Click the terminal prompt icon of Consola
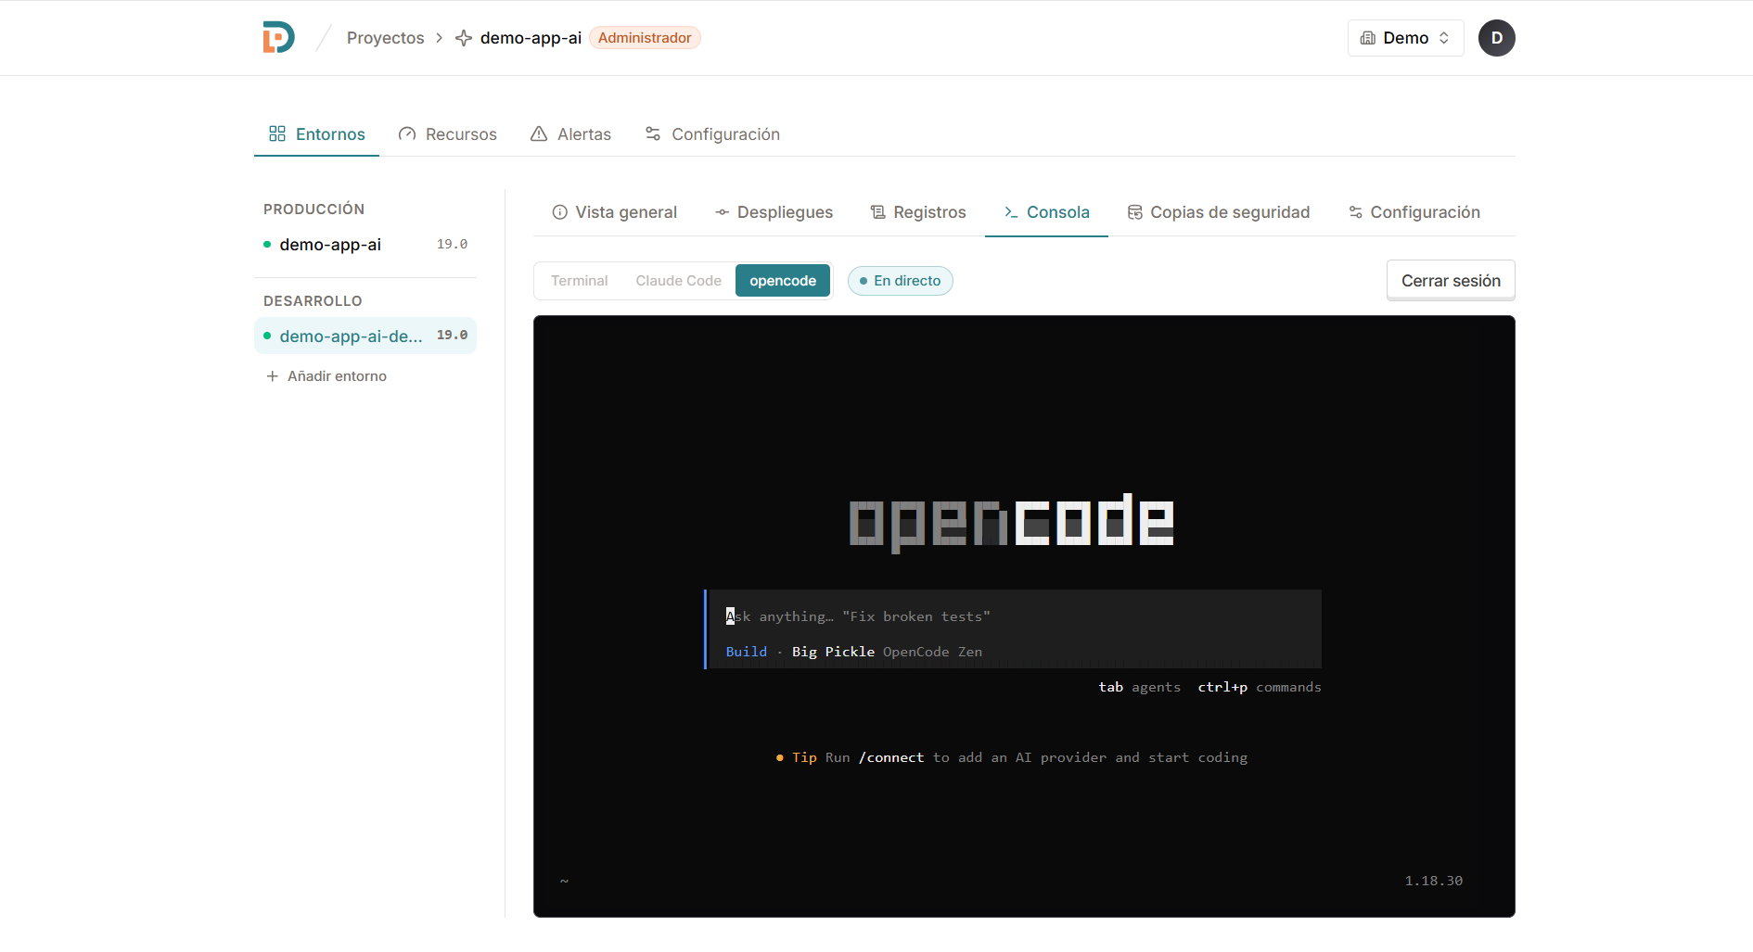The height and width of the screenshot is (952, 1753). (1011, 212)
